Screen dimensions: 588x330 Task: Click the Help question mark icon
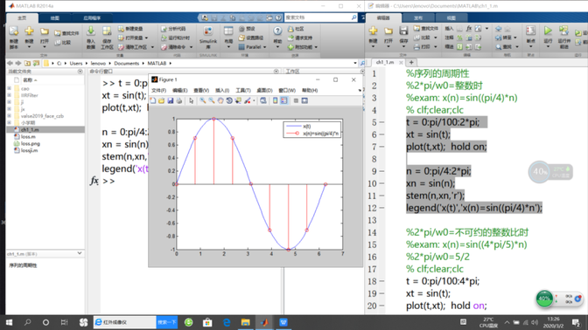(277, 31)
